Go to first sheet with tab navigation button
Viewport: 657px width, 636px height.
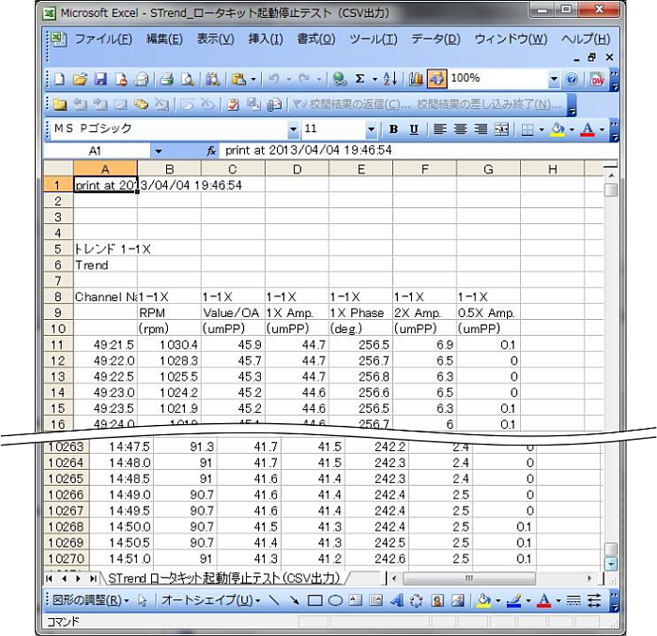point(50,579)
